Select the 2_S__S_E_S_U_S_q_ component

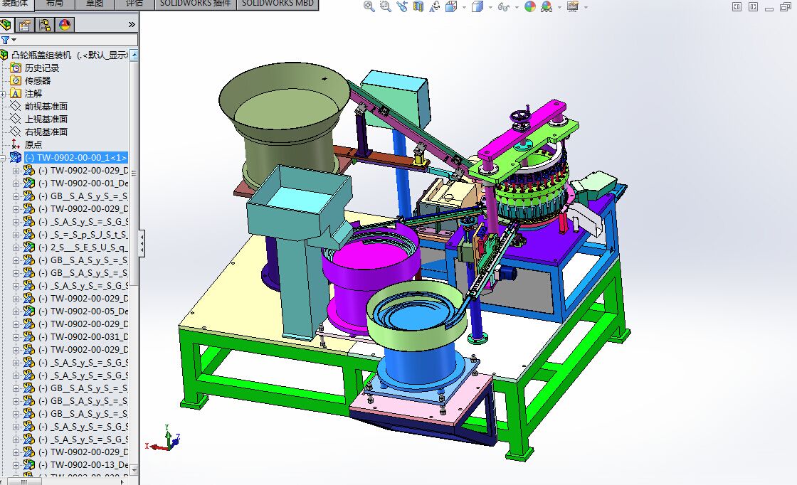[x=83, y=247]
